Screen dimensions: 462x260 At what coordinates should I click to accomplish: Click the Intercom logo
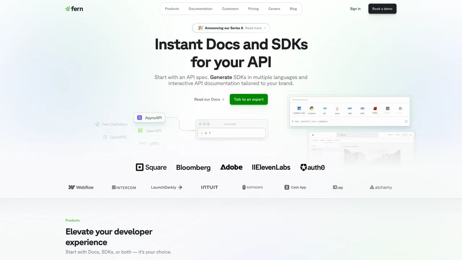(124, 187)
